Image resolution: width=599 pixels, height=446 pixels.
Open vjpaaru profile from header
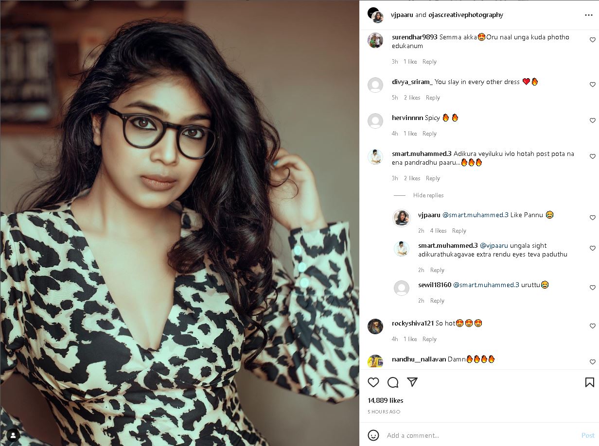click(402, 15)
